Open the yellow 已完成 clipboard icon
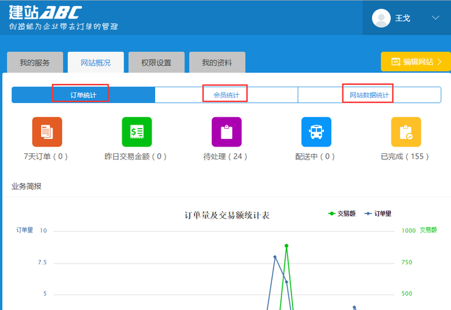The width and height of the screenshot is (451, 310). (x=406, y=132)
